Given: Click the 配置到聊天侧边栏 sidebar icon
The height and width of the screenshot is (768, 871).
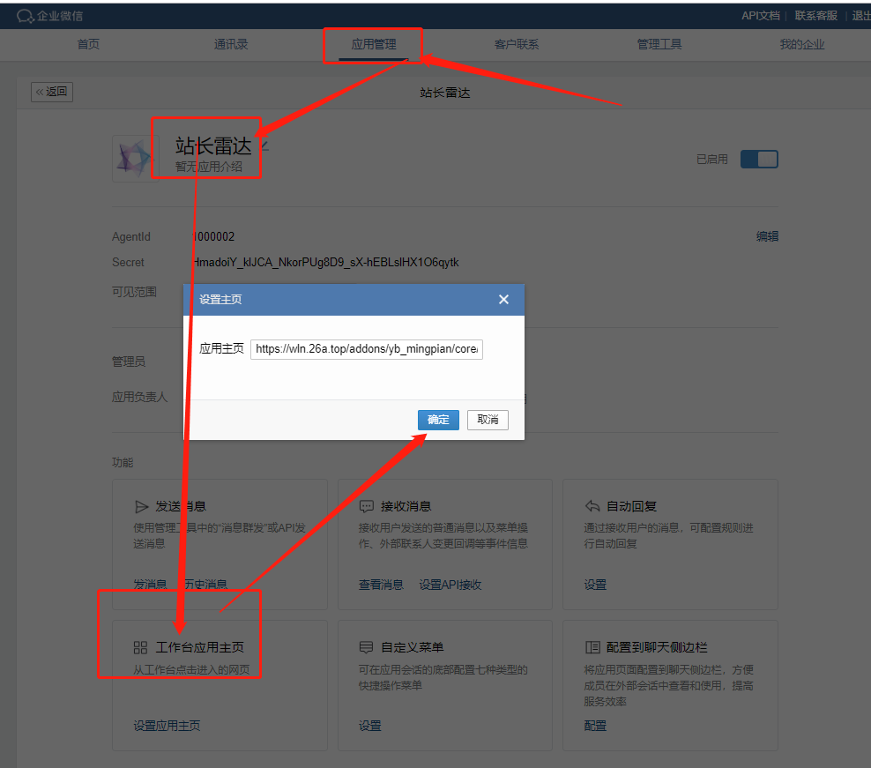Looking at the screenshot, I should pyautogui.click(x=592, y=647).
